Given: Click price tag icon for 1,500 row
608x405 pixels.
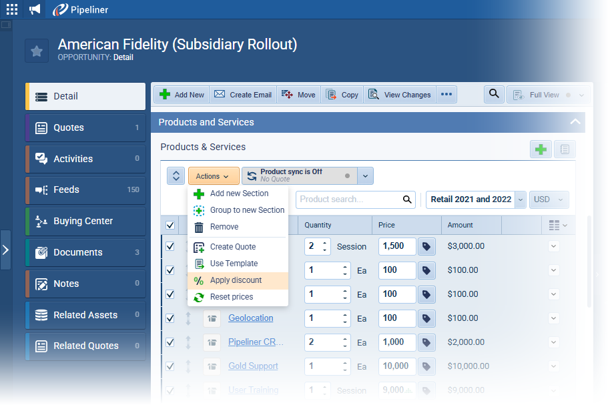Looking at the screenshot, I should [x=426, y=246].
